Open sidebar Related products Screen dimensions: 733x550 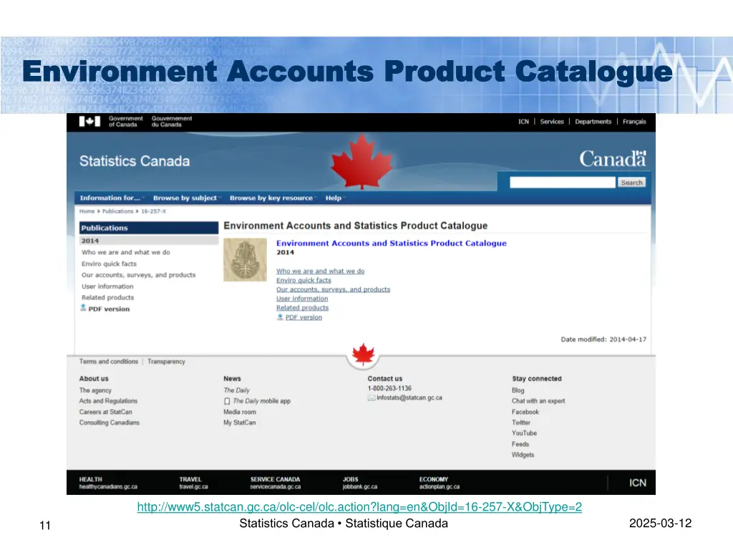tap(107, 297)
